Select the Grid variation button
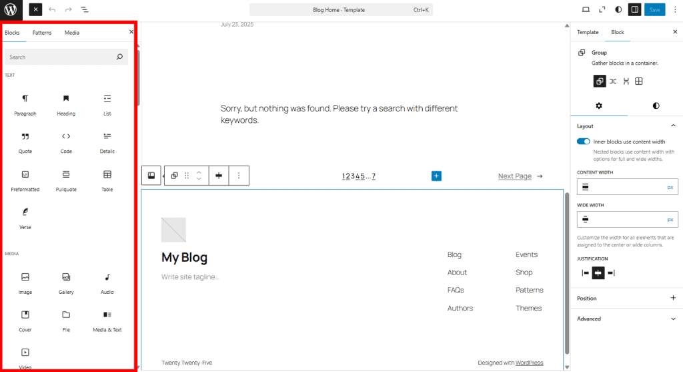 (639, 81)
